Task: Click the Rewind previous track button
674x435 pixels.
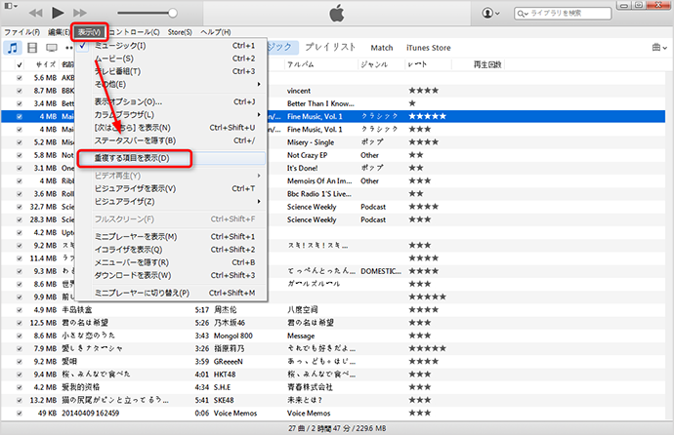Action: [x=36, y=13]
